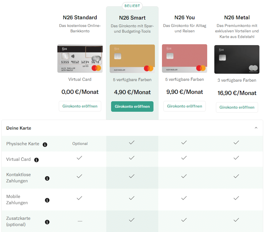Viewport: 264px width, 232px height.
Task: Click N26 Metal checkmark in Virtual Card row
Action: pyautogui.click(x=236, y=158)
